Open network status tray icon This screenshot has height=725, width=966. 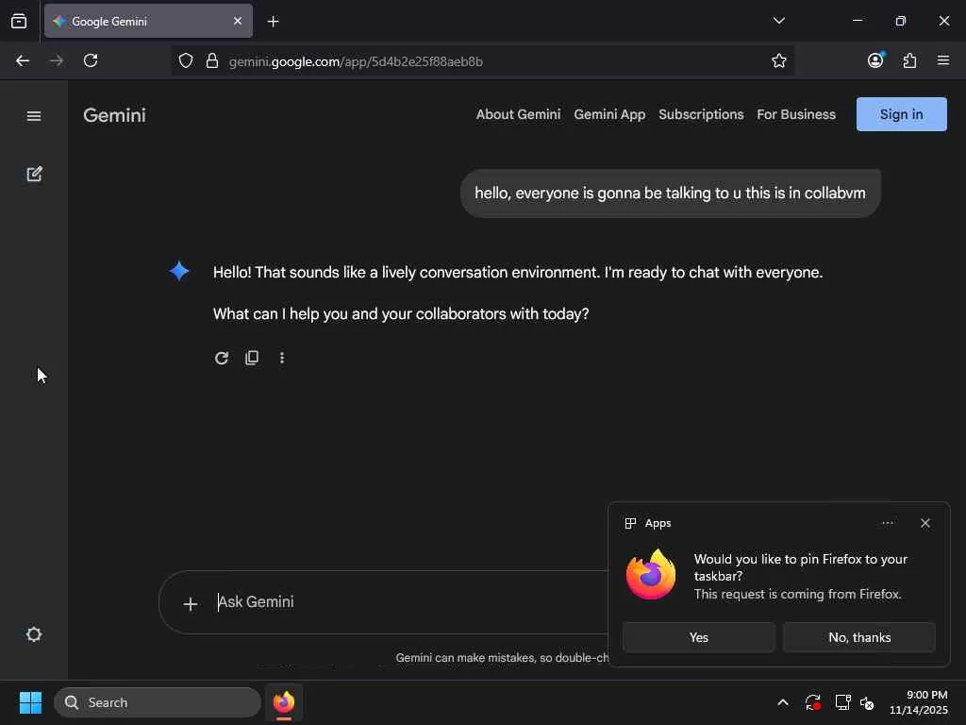(x=842, y=702)
